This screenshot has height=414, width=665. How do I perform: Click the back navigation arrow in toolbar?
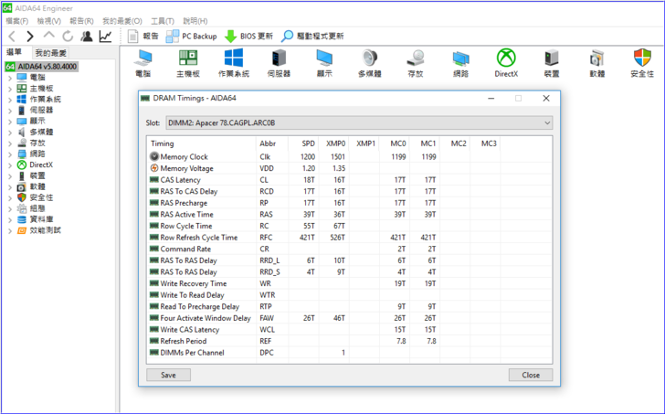tap(12, 37)
